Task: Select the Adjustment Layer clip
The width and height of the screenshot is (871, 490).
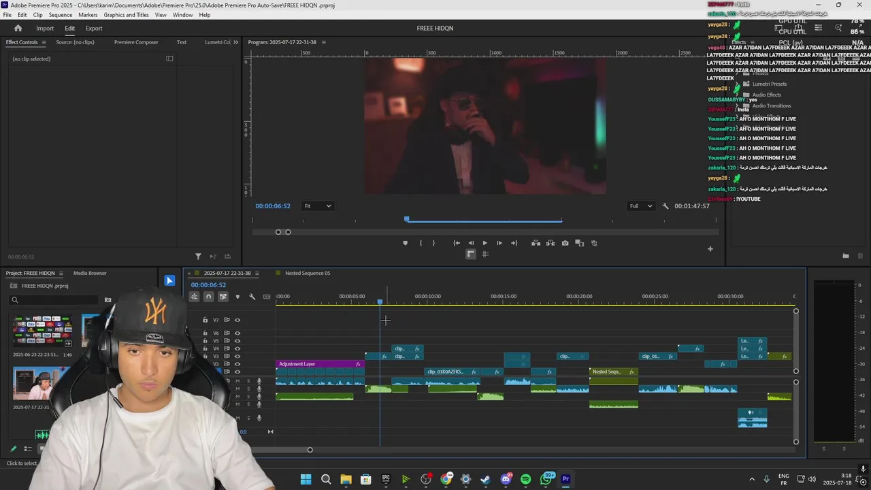Action: 321,364
